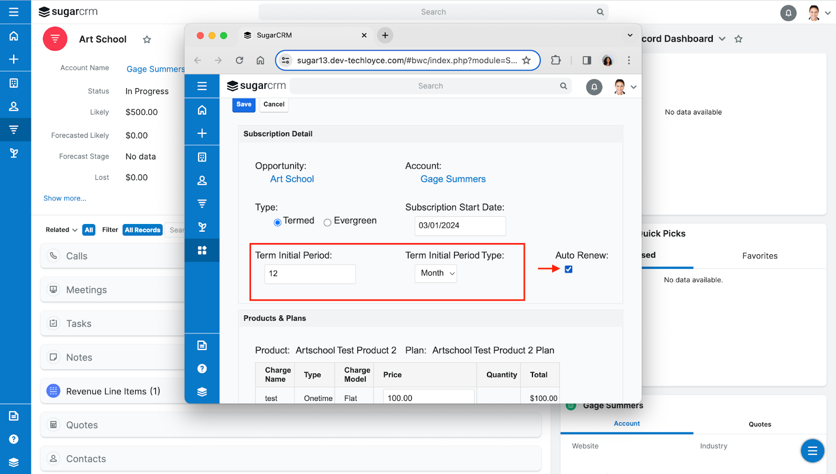The height and width of the screenshot is (474, 836).
Task: Open the help question mark icon
Action: point(14,439)
